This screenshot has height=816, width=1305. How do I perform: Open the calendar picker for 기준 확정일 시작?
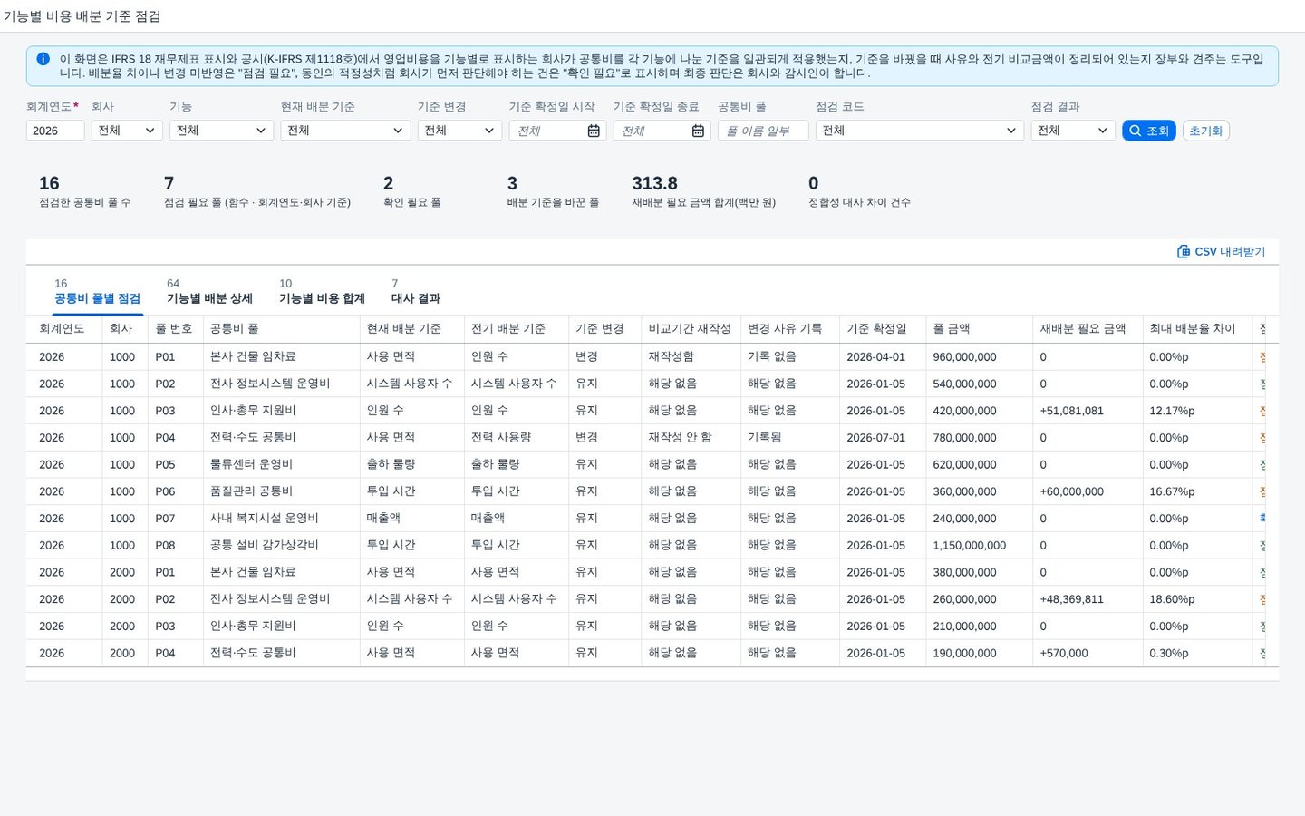[x=594, y=131]
